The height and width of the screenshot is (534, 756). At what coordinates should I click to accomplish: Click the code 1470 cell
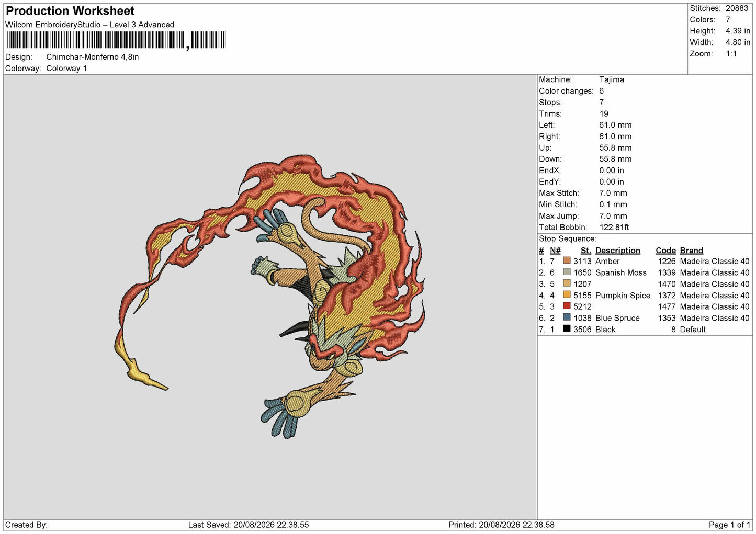pos(667,284)
